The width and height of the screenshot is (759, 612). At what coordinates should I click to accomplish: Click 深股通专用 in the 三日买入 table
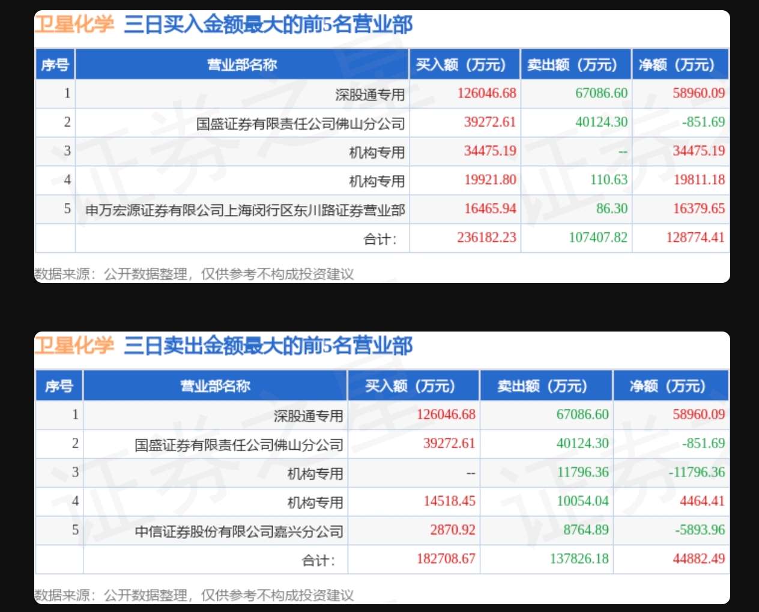coord(370,95)
